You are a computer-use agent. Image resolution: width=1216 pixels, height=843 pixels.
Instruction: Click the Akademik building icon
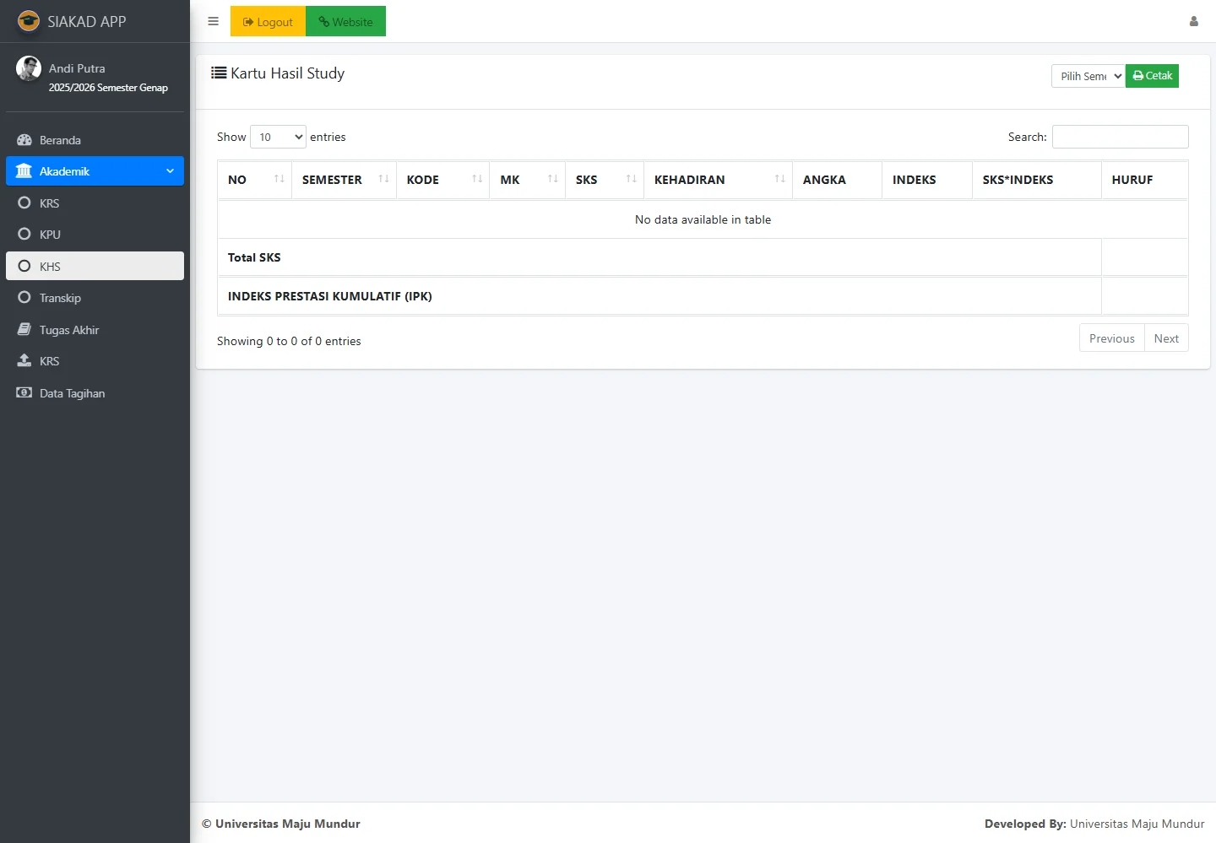point(24,171)
